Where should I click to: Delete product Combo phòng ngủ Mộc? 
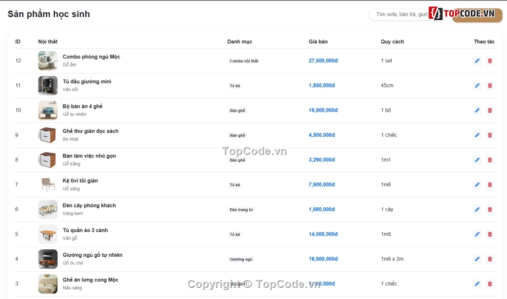point(490,61)
